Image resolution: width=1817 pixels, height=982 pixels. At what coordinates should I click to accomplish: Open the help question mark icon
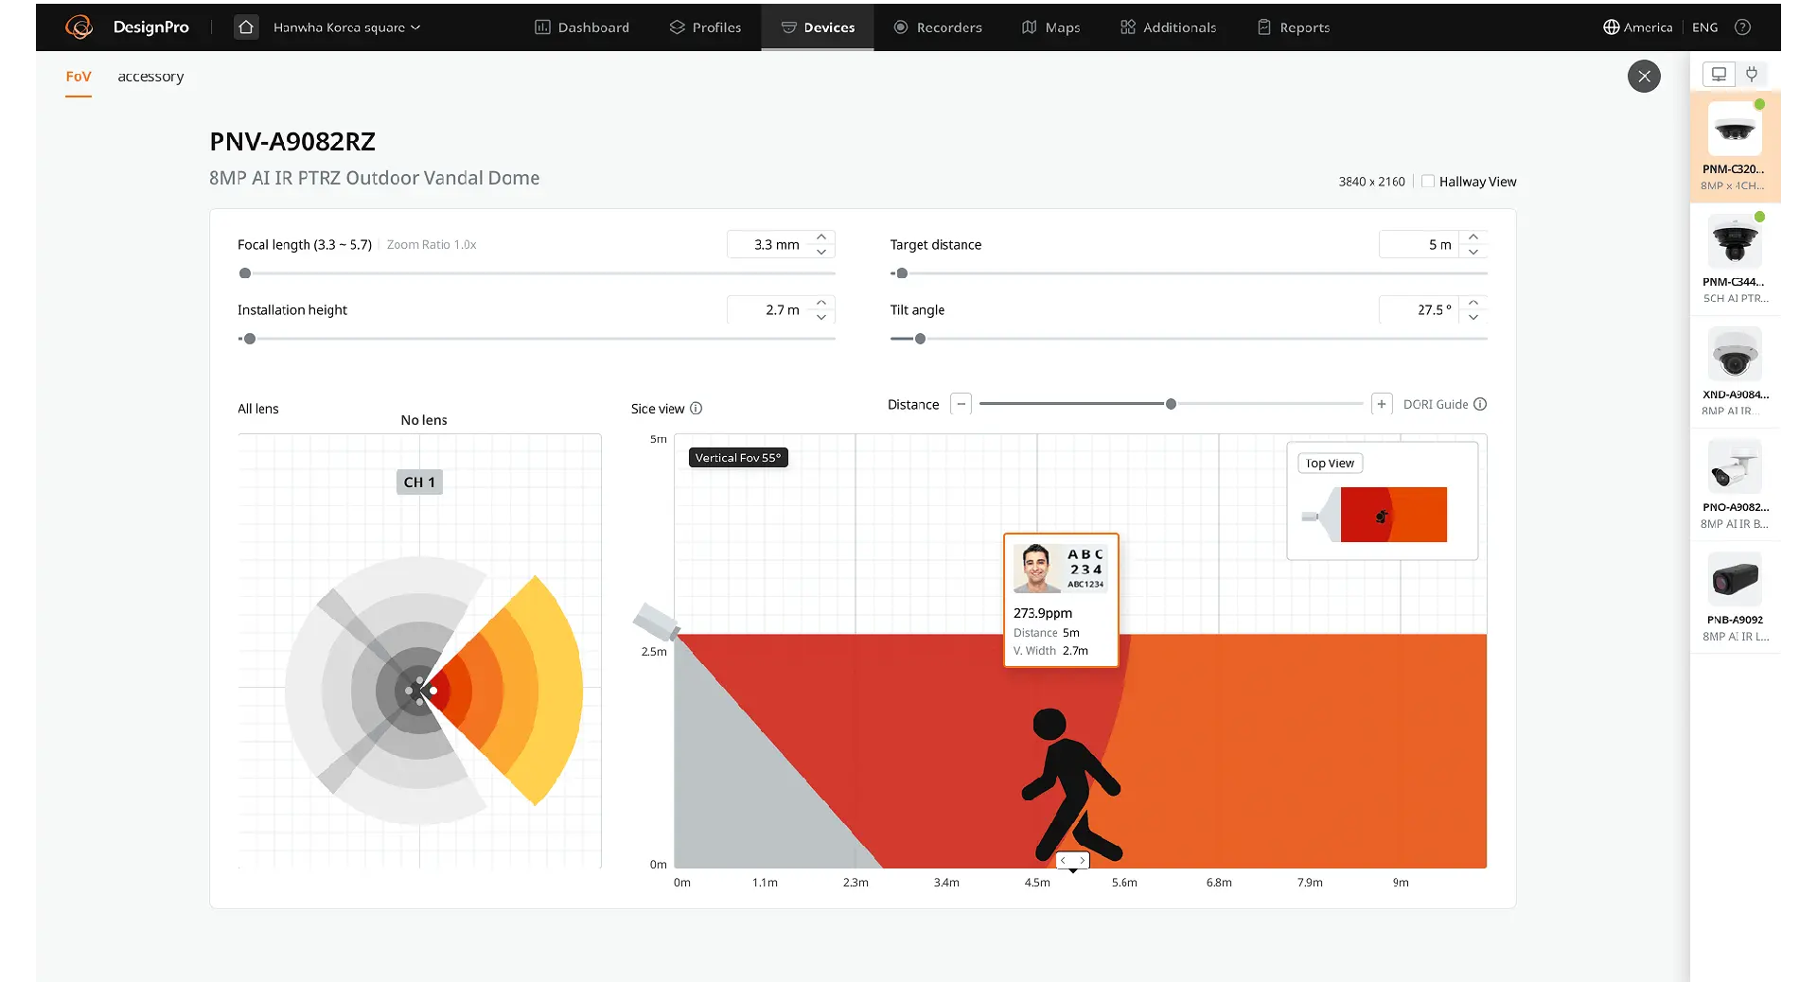click(x=1742, y=27)
